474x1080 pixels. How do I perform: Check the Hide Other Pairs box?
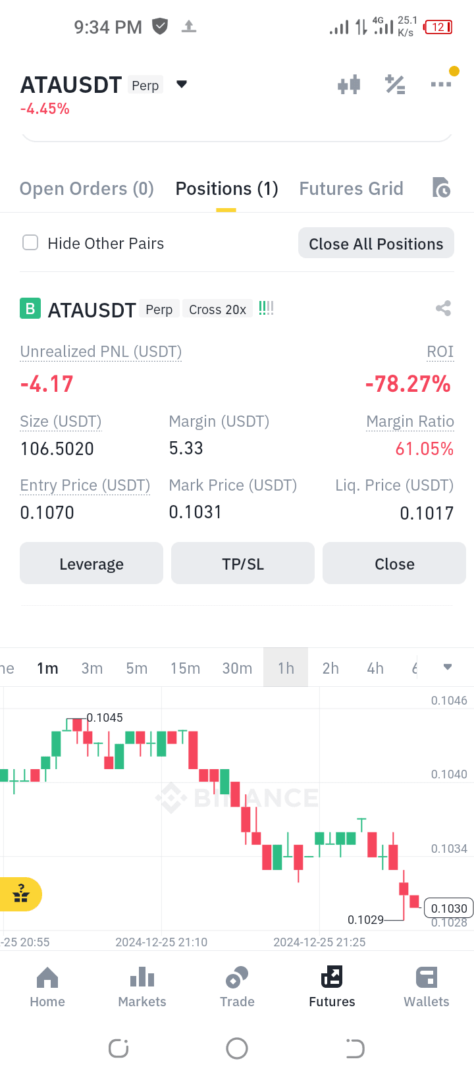pos(30,243)
